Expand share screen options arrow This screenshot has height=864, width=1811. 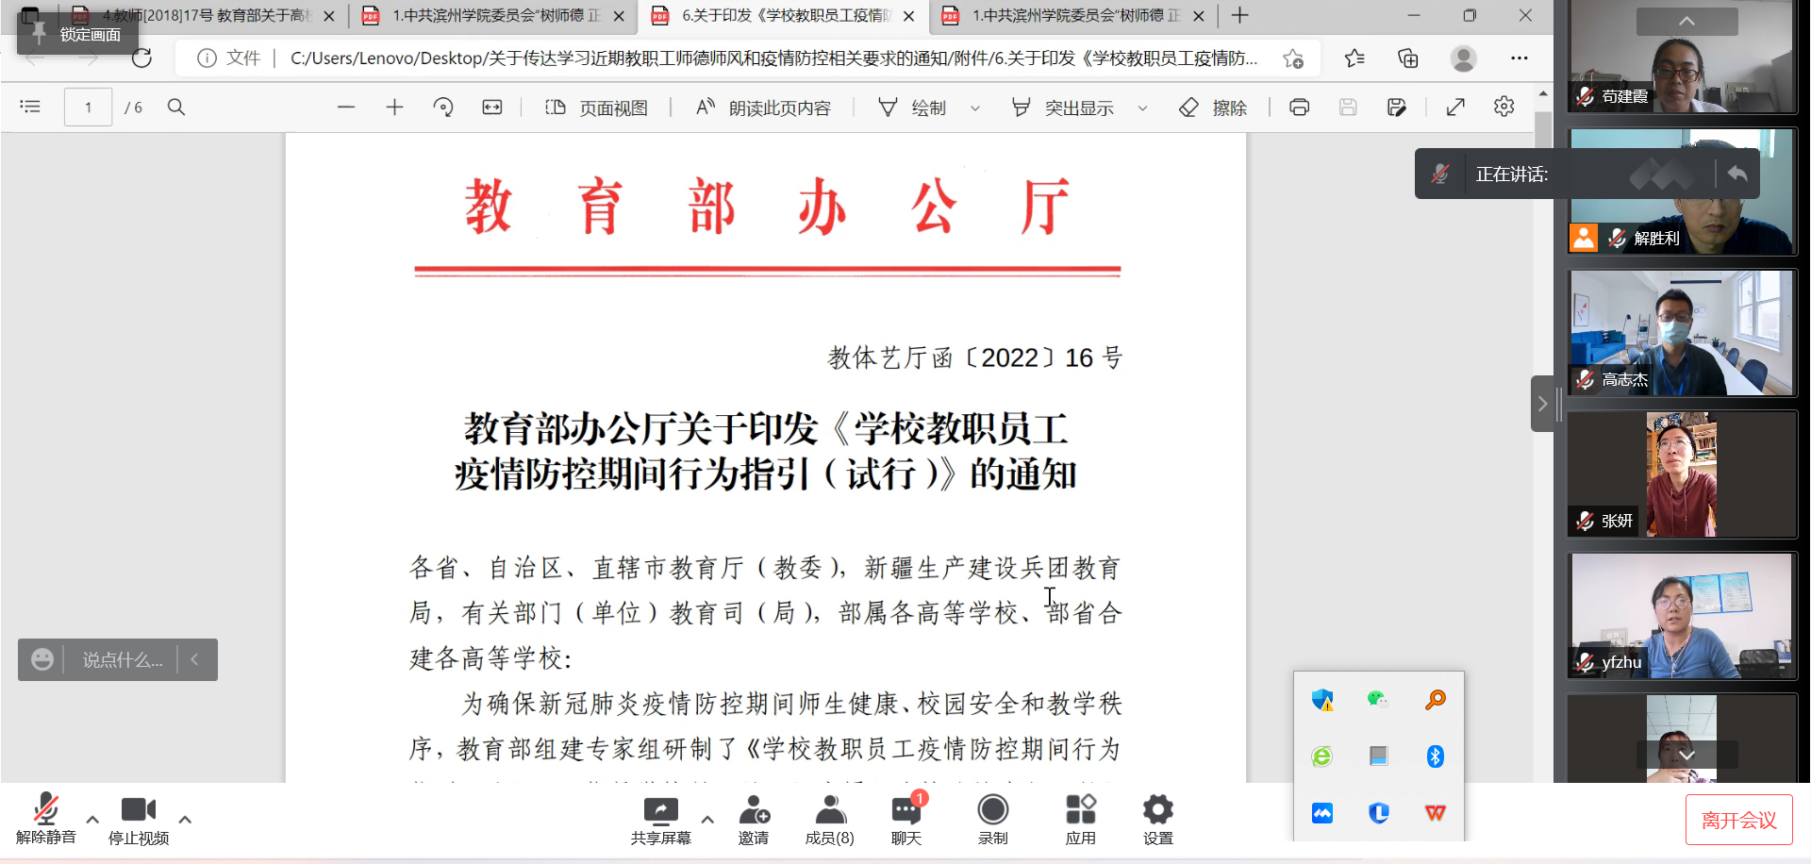point(707,819)
